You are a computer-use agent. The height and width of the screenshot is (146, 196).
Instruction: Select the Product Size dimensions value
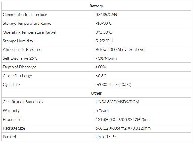(123, 119)
